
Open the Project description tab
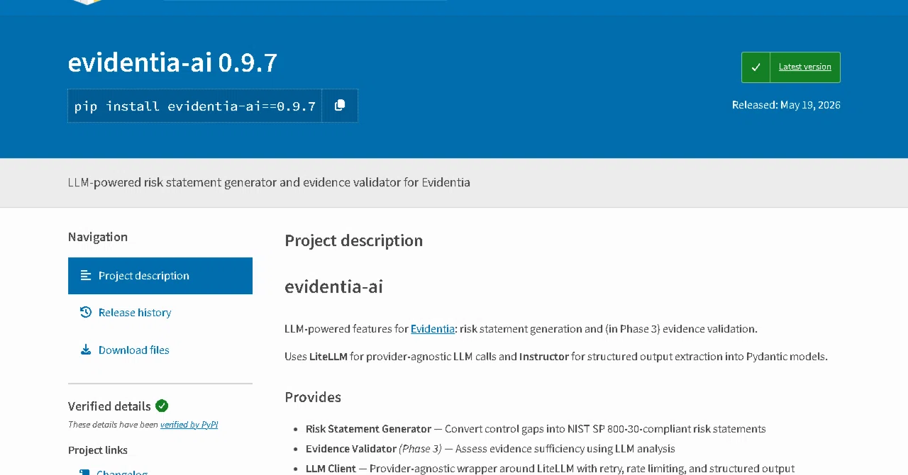160,276
